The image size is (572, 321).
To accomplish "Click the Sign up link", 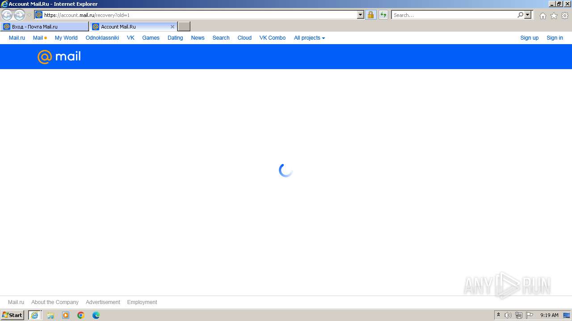I will tap(529, 38).
